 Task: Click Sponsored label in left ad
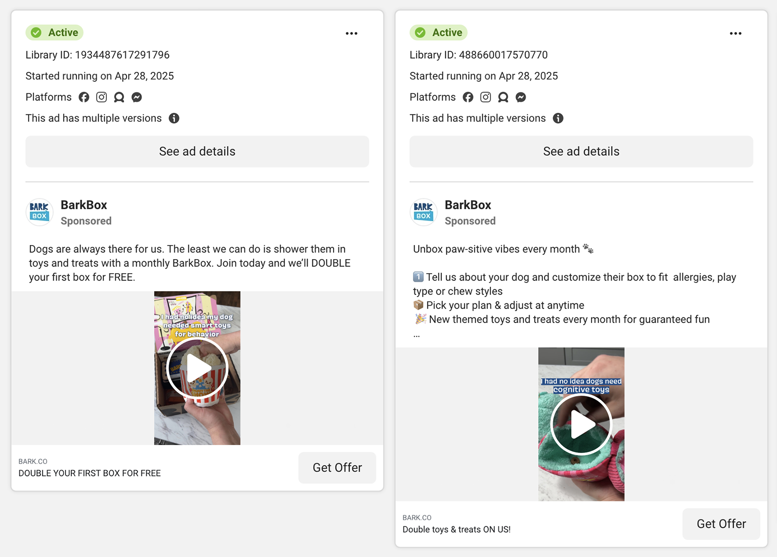coord(86,221)
